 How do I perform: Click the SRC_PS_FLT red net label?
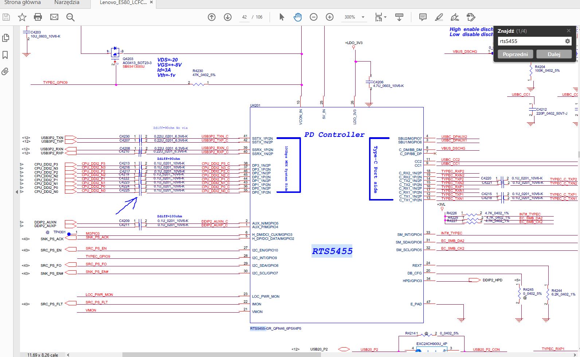(97, 302)
